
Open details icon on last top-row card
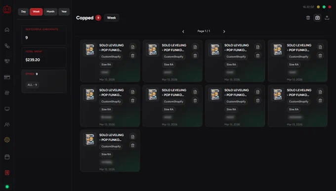320,47
